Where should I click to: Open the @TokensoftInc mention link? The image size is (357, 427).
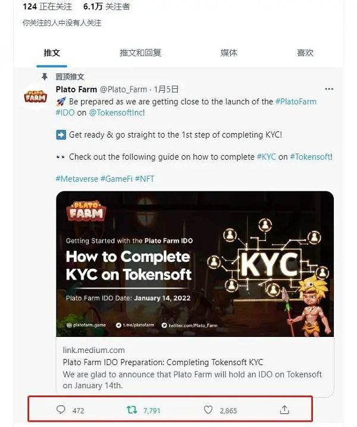pos(116,113)
